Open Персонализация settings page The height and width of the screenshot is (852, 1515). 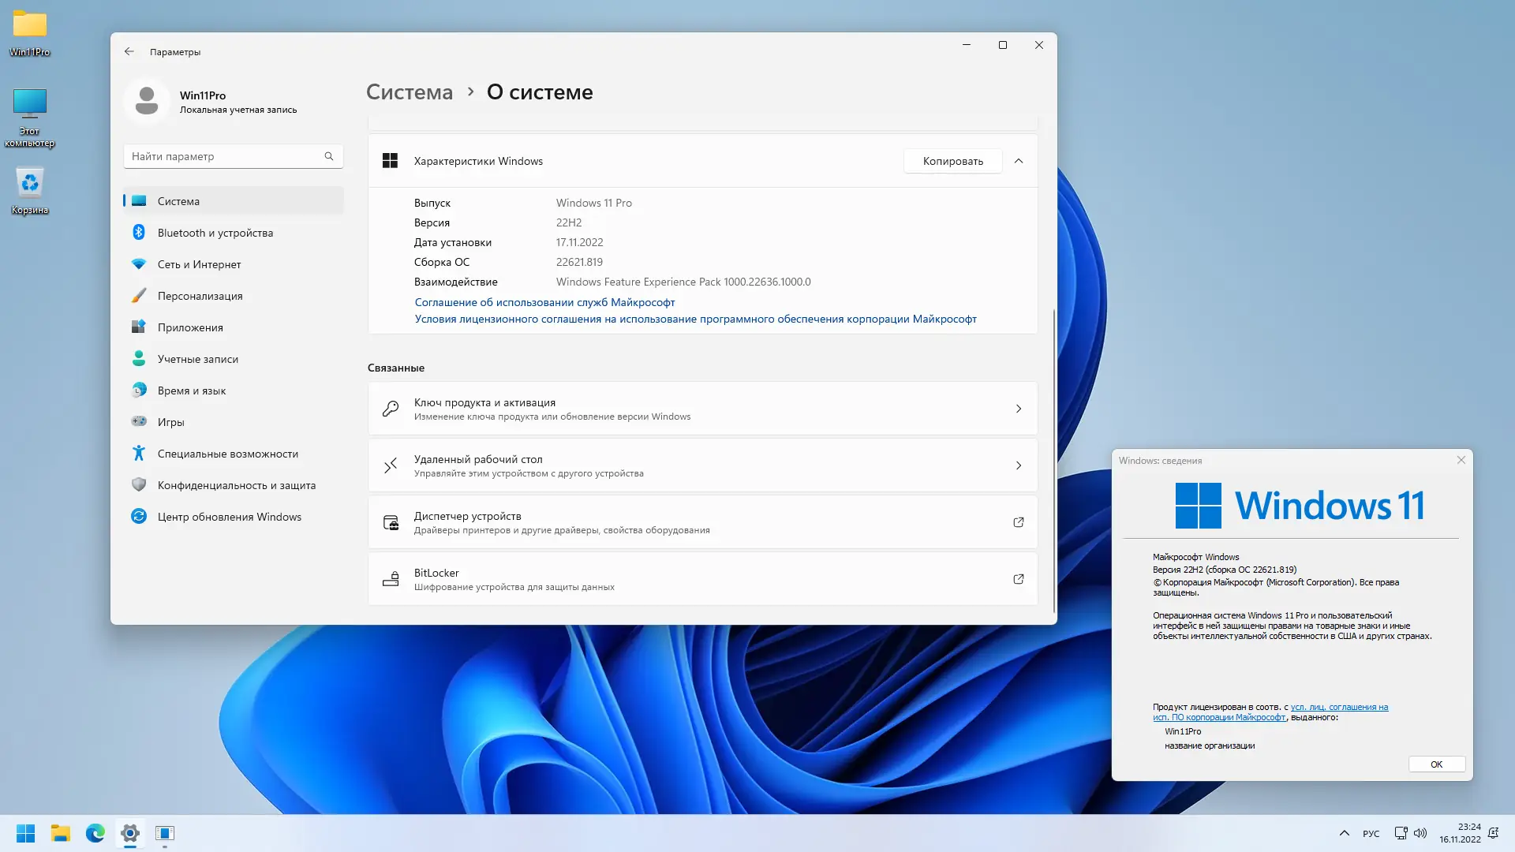pyautogui.click(x=200, y=296)
